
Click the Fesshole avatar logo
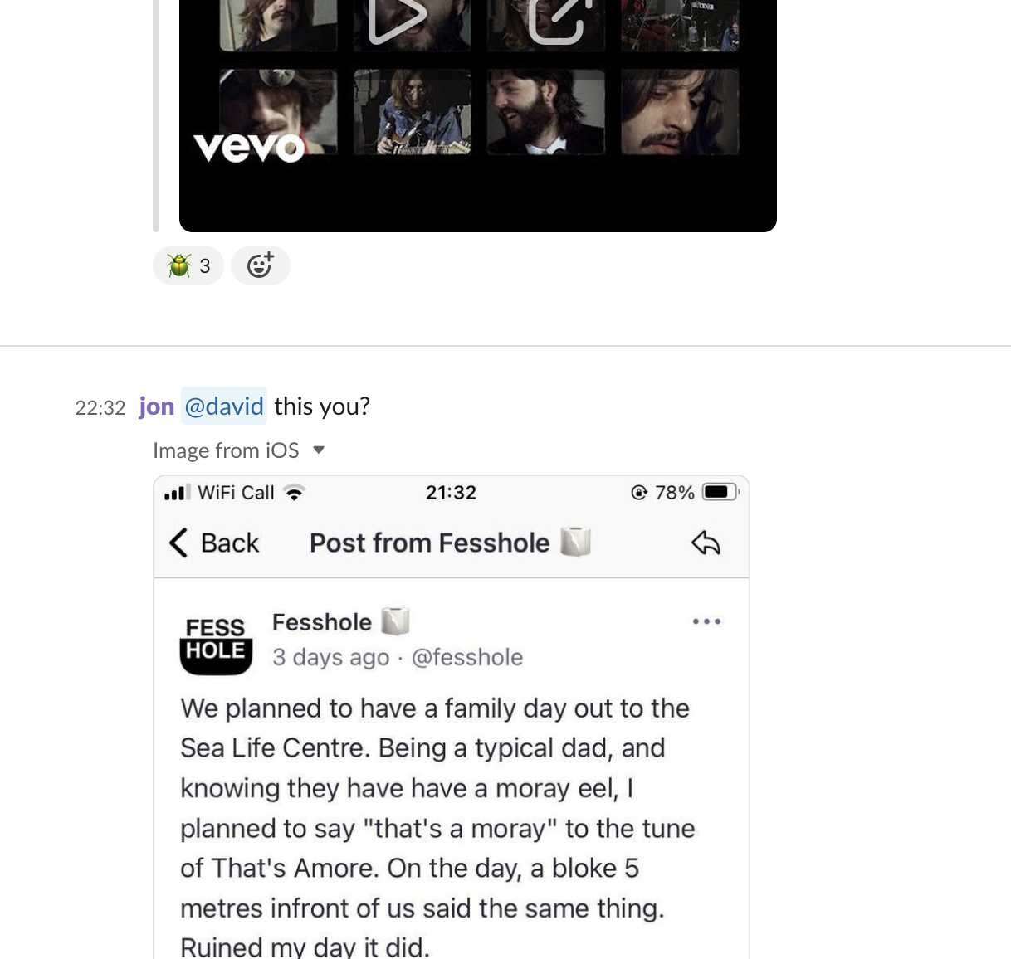click(x=216, y=642)
